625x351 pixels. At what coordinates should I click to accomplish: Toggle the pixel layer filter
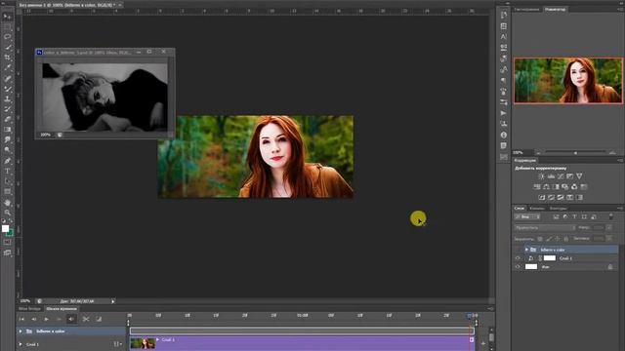556,216
